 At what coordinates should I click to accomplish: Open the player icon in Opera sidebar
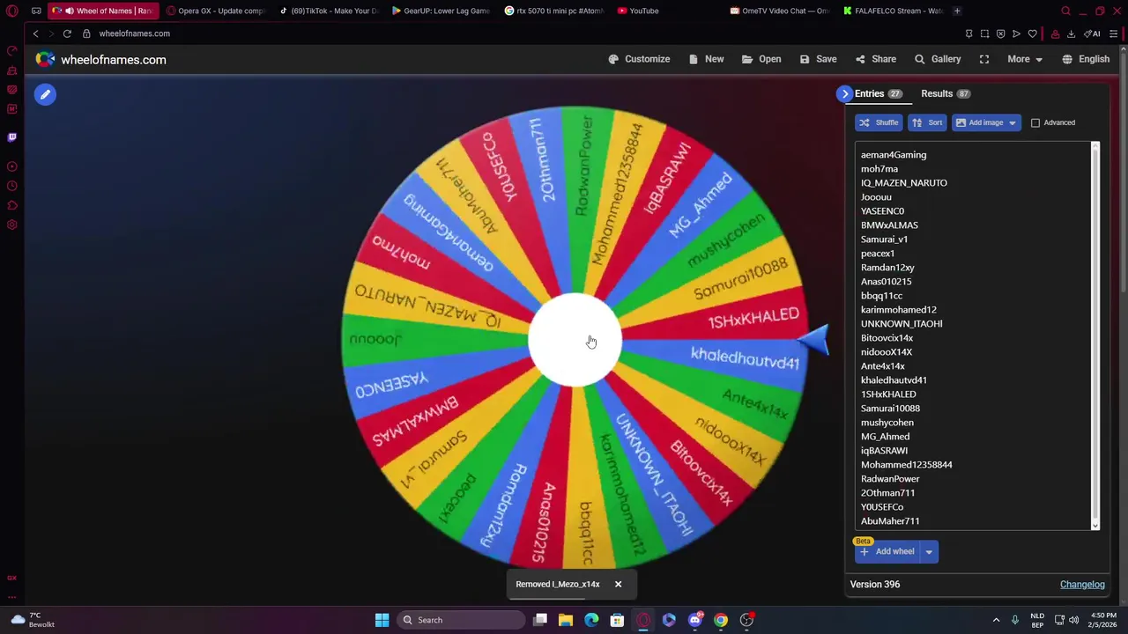pyautogui.click(x=11, y=166)
